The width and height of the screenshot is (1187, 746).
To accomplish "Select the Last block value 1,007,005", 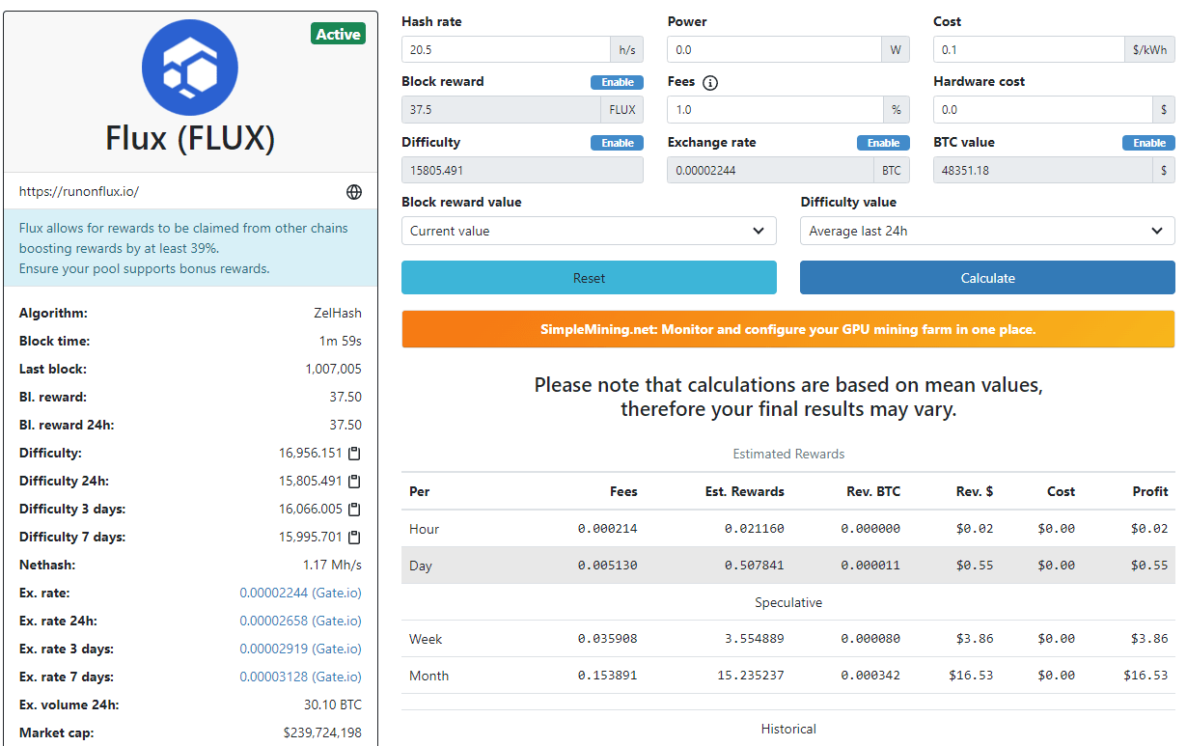I will coord(333,370).
